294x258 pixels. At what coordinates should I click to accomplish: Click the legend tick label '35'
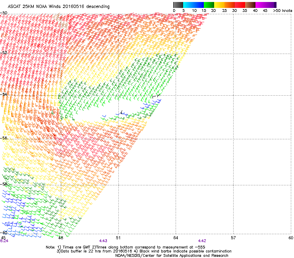coord(245,11)
